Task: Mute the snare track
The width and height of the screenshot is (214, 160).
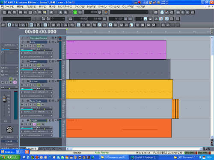Action: 22,65
